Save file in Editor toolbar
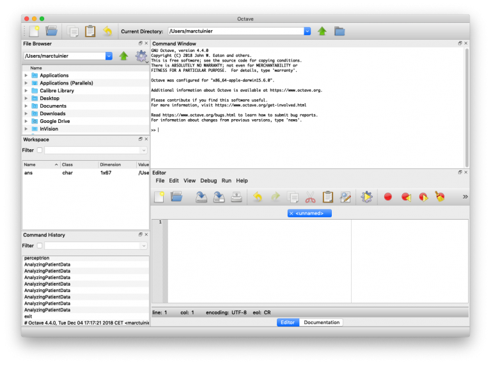This screenshot has width=491, height=365. [201, 197]
